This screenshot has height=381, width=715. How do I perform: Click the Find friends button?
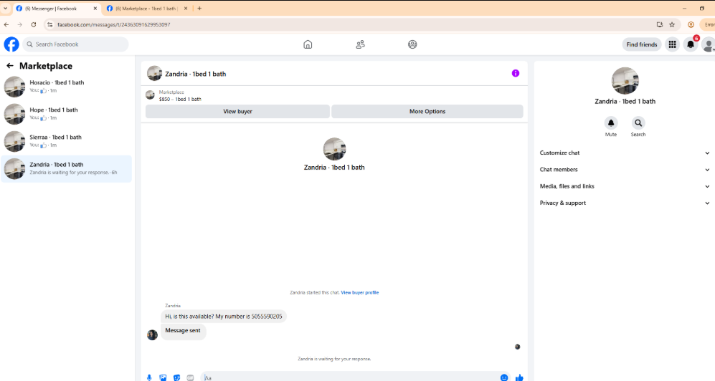coord(642,44)
